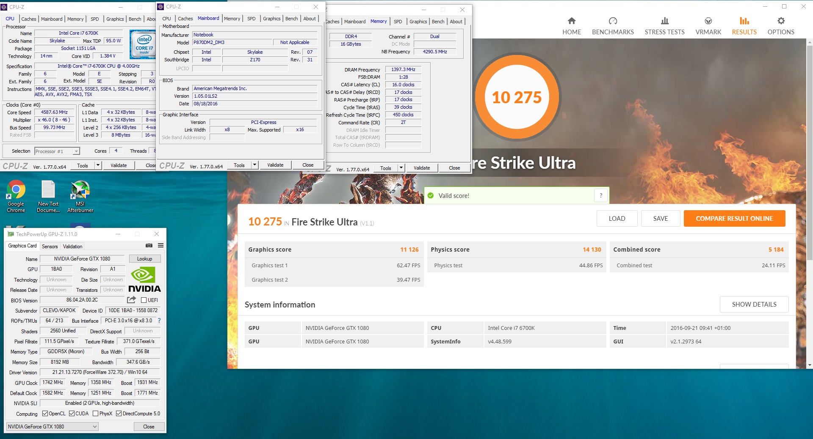Image resolution: width=813 pixels, height=439 pixels.
Task: Click Validate in Mainboard CPU-Z window
Action: pyautogui.click(x=275, y=165)
